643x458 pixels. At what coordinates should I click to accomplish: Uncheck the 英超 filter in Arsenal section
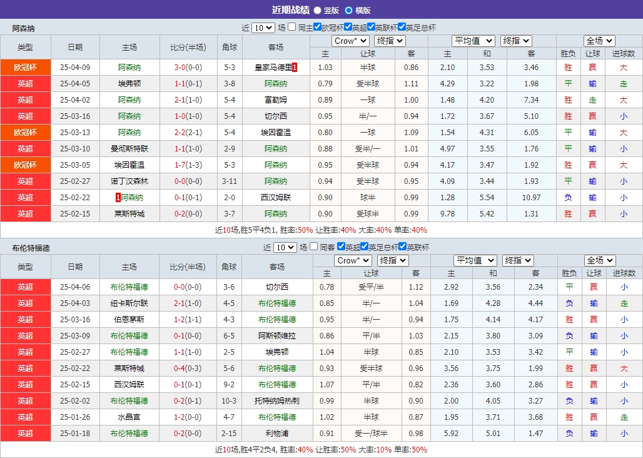click(348, 28)
